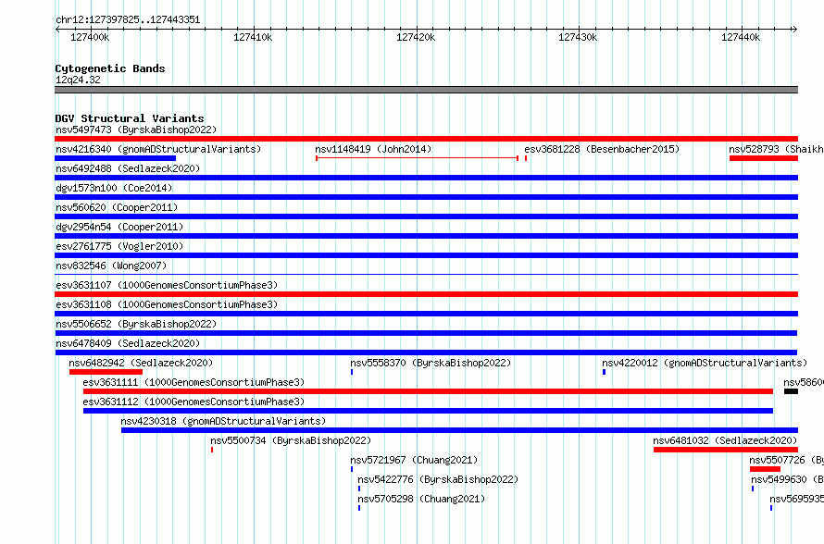
Task: Click the 127400k ruler position label
Action: pos(90,37)
